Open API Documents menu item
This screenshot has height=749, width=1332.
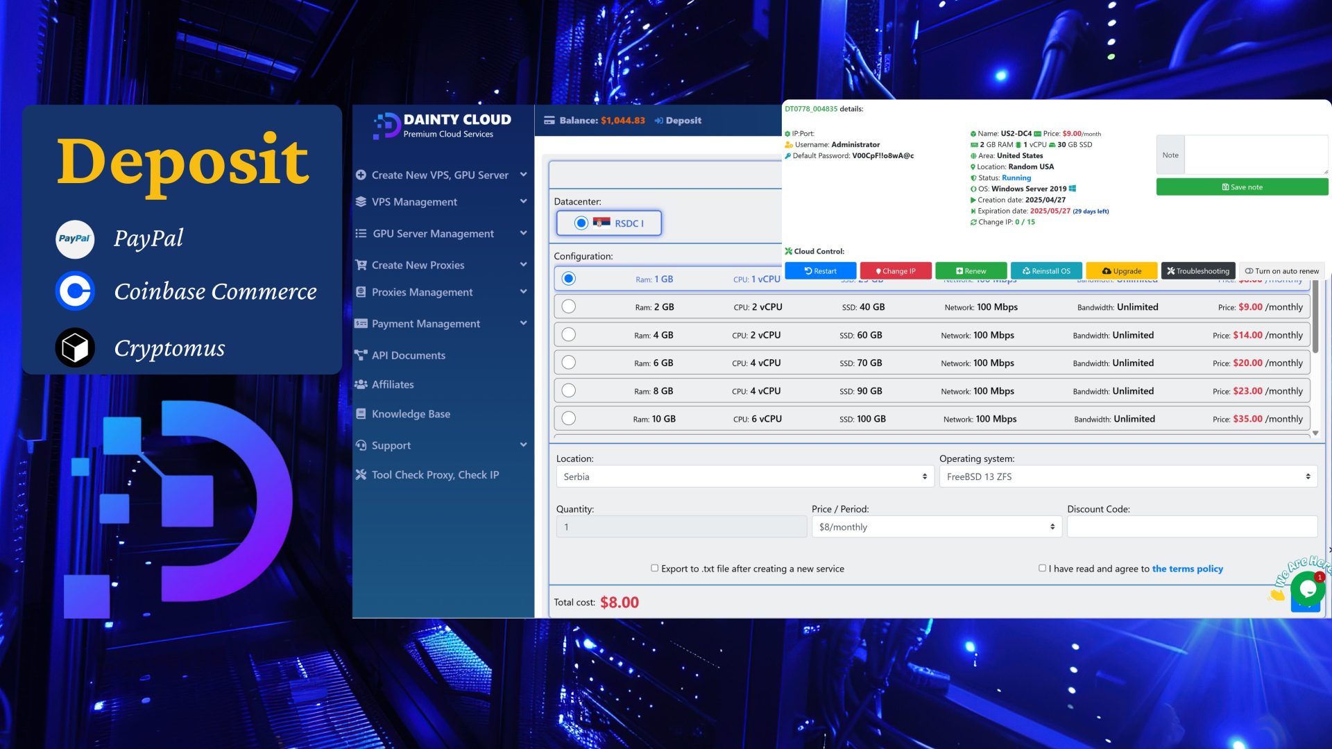(409, 355)
